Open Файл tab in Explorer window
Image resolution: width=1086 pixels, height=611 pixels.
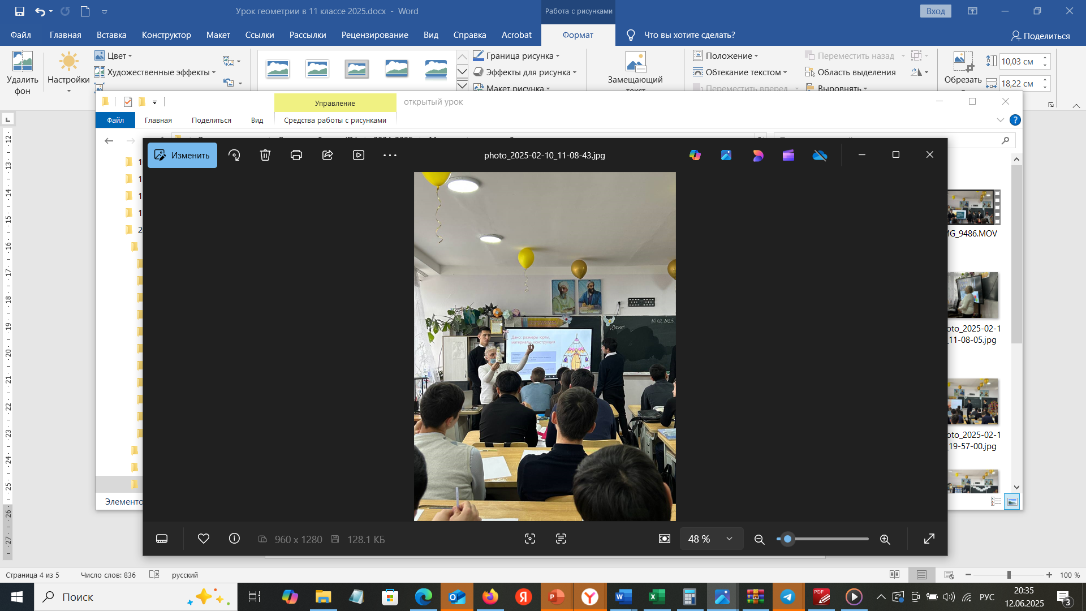[x=115, y=120]
